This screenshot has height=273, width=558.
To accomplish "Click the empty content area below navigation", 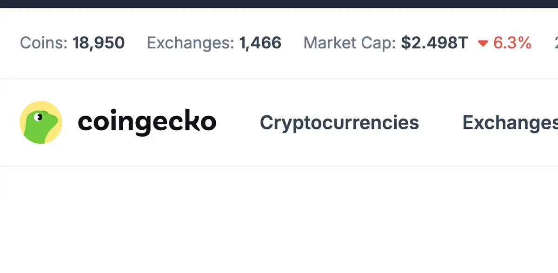I will tap(279, 220).
